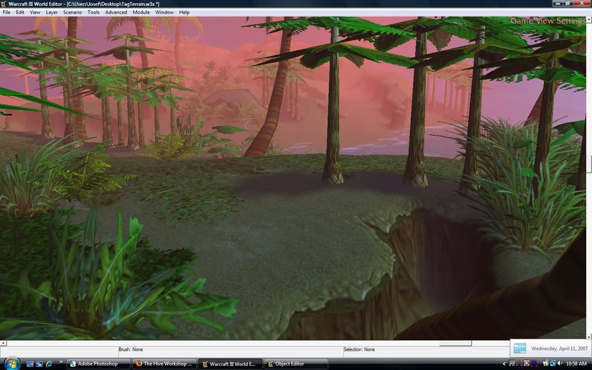Switch to the Object Editor window

pyautogui.click(x=295, y=364)
